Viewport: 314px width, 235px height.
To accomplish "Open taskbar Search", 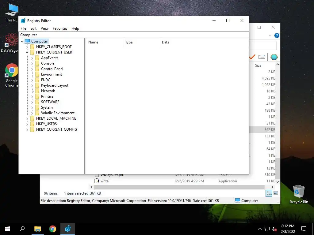I will tap(22, 229).
